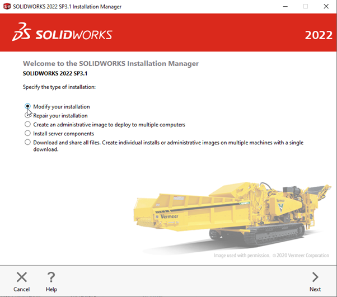
Task: Click the 2022 year text in banner
Action: point(318,35)
